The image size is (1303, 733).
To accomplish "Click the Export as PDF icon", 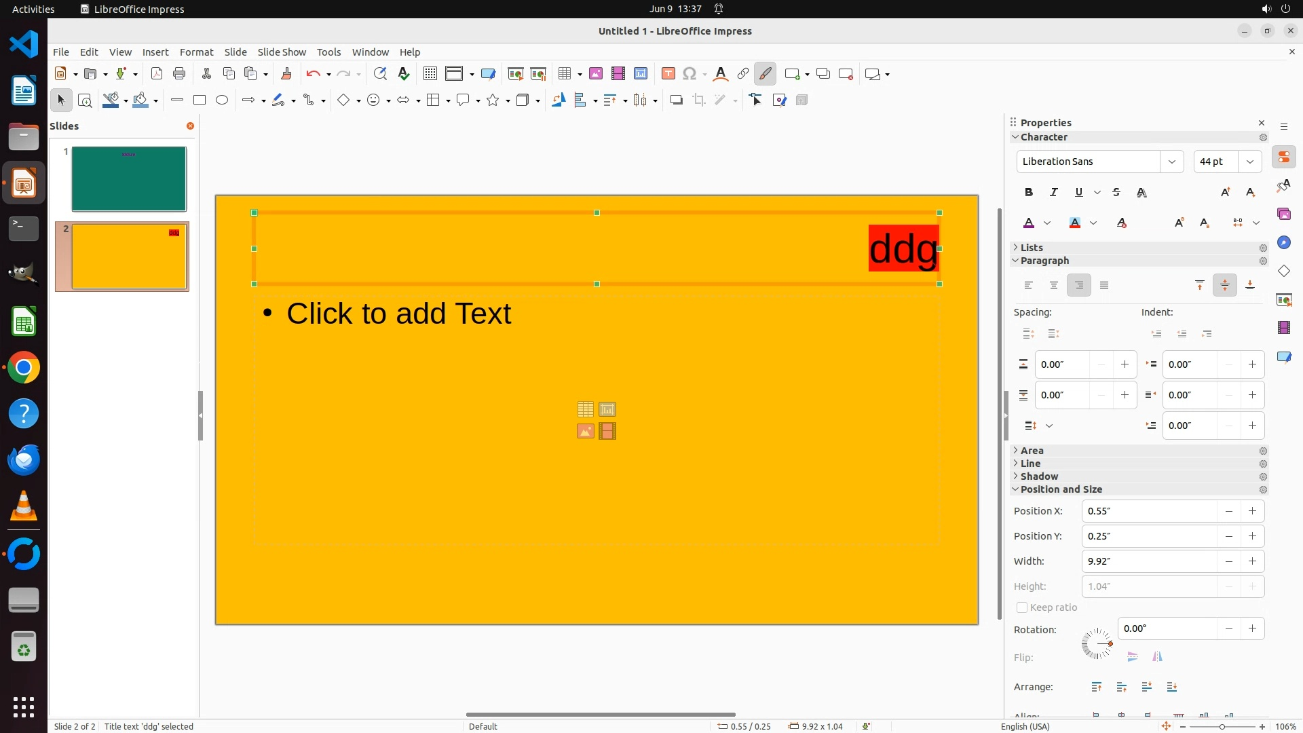I will 157,74.
